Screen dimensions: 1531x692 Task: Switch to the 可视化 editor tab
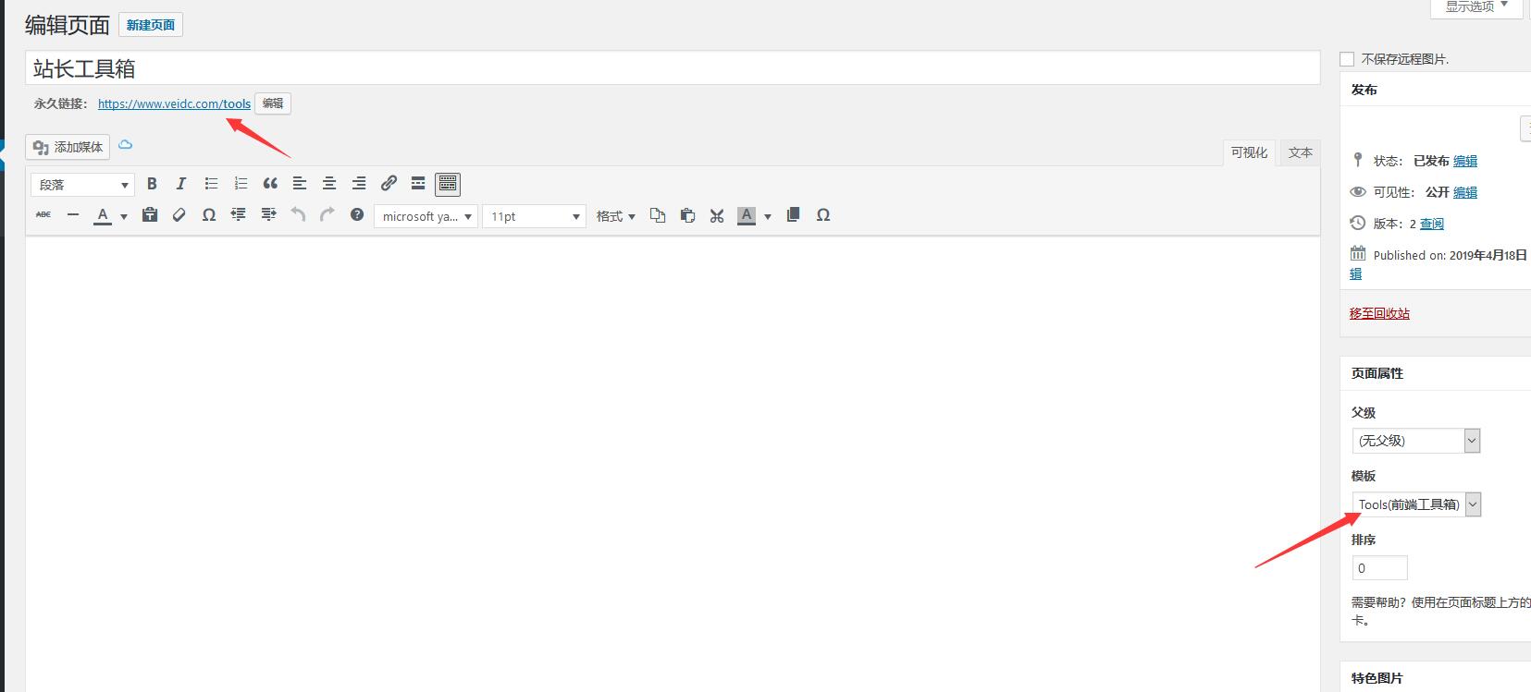(1249, 152)
